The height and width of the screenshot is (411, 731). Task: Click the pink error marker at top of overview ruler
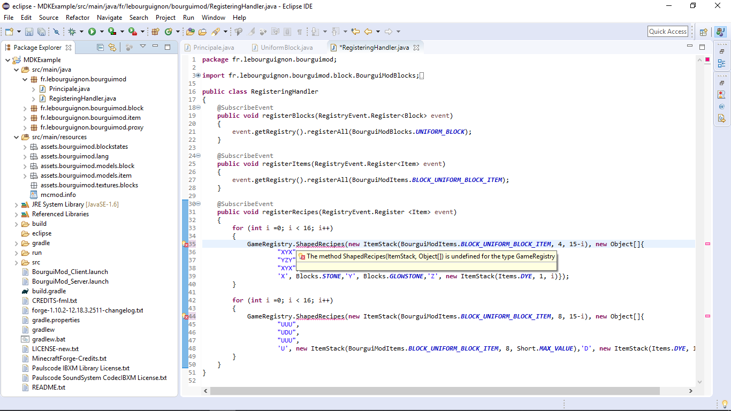tap(707, 59)
